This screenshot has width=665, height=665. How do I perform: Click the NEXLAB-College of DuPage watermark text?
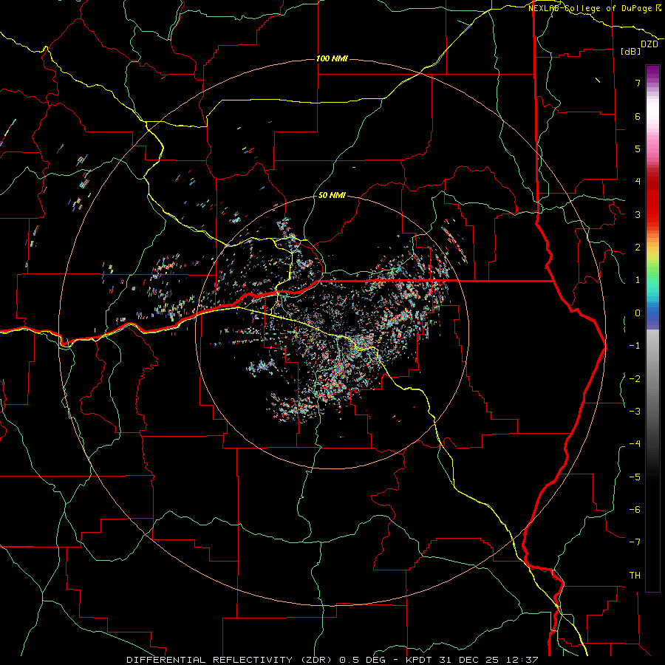tap(594, 8)
